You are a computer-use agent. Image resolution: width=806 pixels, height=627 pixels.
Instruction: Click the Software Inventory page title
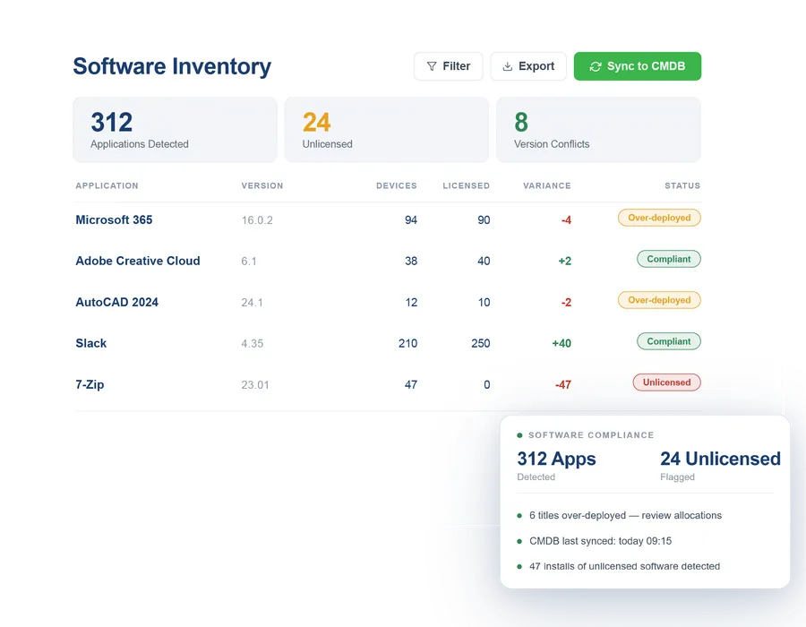point(172,66)
